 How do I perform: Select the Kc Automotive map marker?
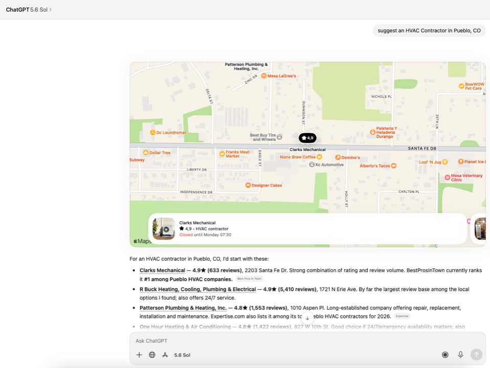[312, 165]
